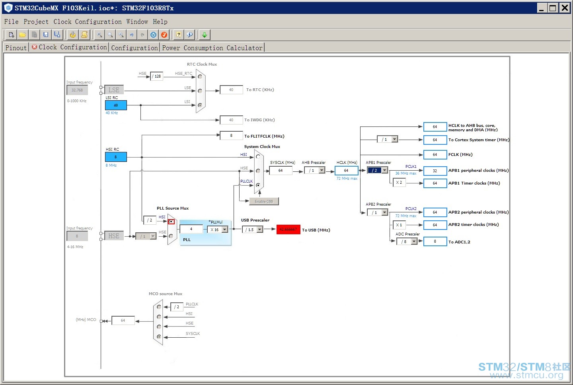Click the About info bubble icon

tap(189, 35)
